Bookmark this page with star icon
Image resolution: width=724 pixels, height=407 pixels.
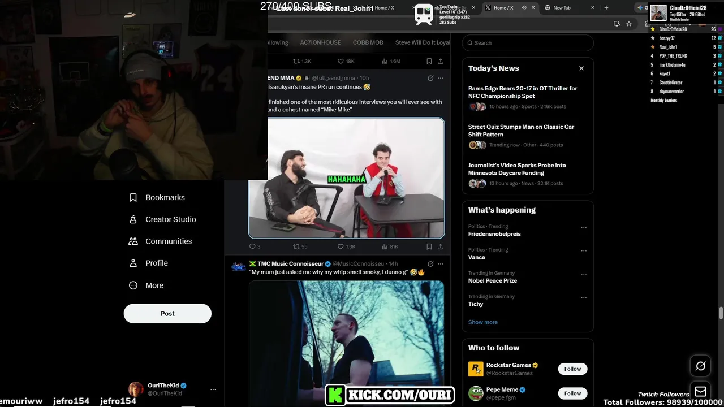tap(629, 24)
